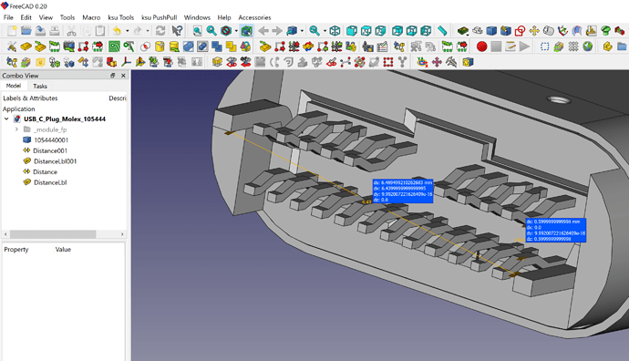The height and width of the screenshot is (361, 629).
Task: Click the pink four-way arrows icon
Action: click(x=437, y=62)
